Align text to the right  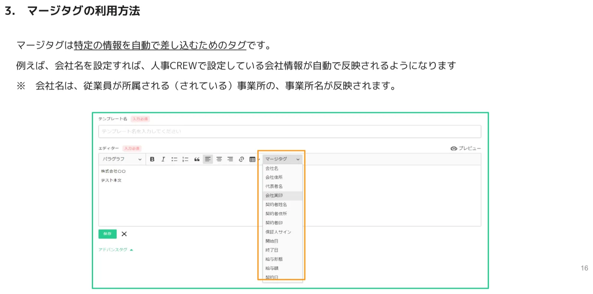pos(230,159)
